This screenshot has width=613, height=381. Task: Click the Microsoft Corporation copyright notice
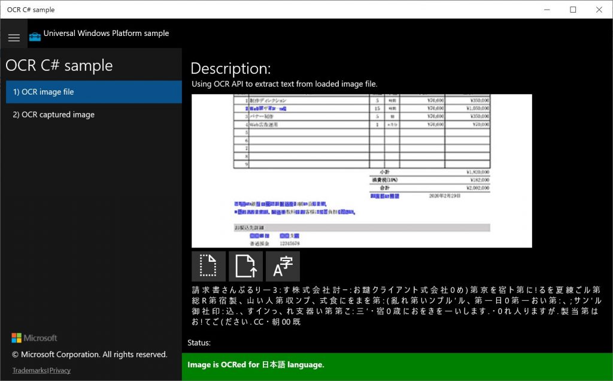90,355
